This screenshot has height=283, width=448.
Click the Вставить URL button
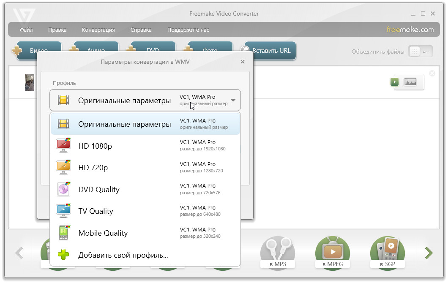tap(271, 51)
